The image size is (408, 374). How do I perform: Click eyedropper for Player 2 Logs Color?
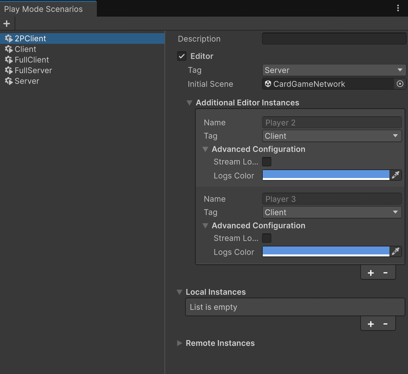pyautogui.click(x=395, y=175)
